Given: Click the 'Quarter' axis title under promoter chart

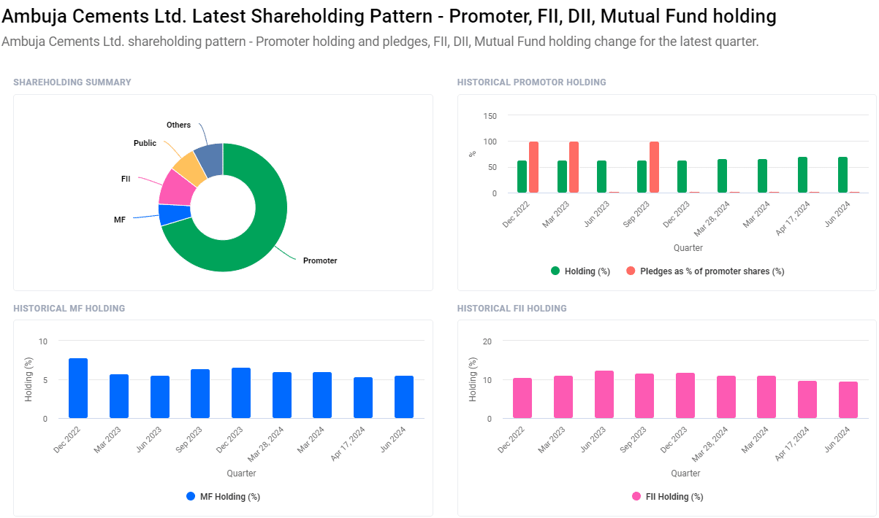Looking at the screenshot, I should point(688,248).
